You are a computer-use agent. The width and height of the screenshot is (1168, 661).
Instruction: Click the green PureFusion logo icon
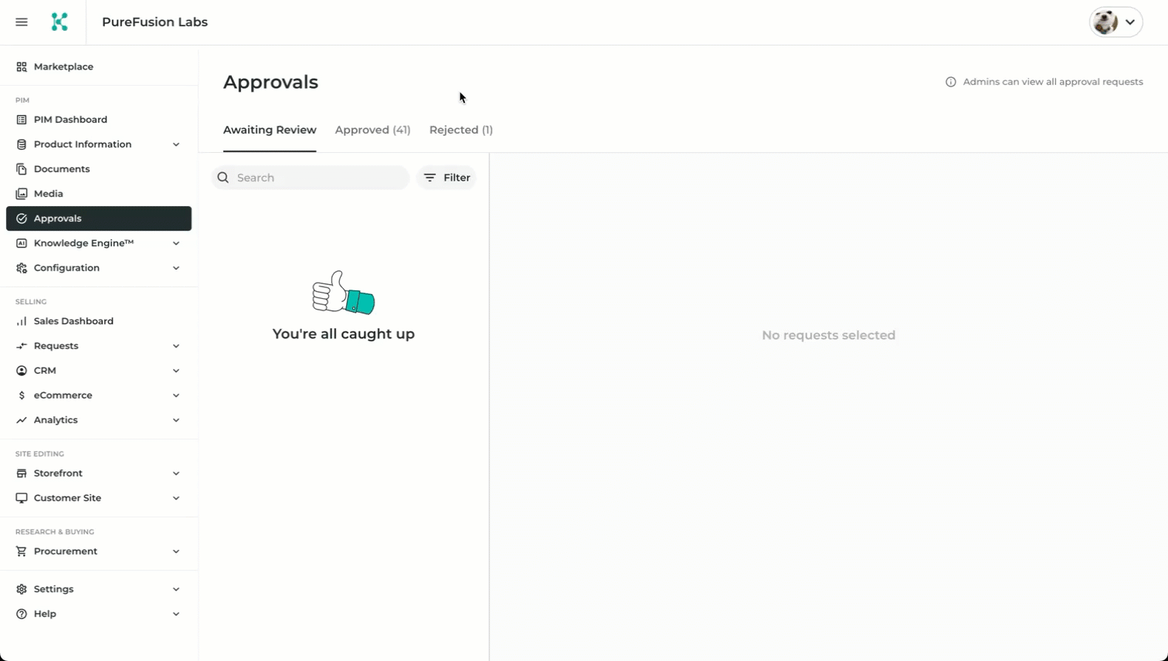pyautogui.click(x=59, y=22)
